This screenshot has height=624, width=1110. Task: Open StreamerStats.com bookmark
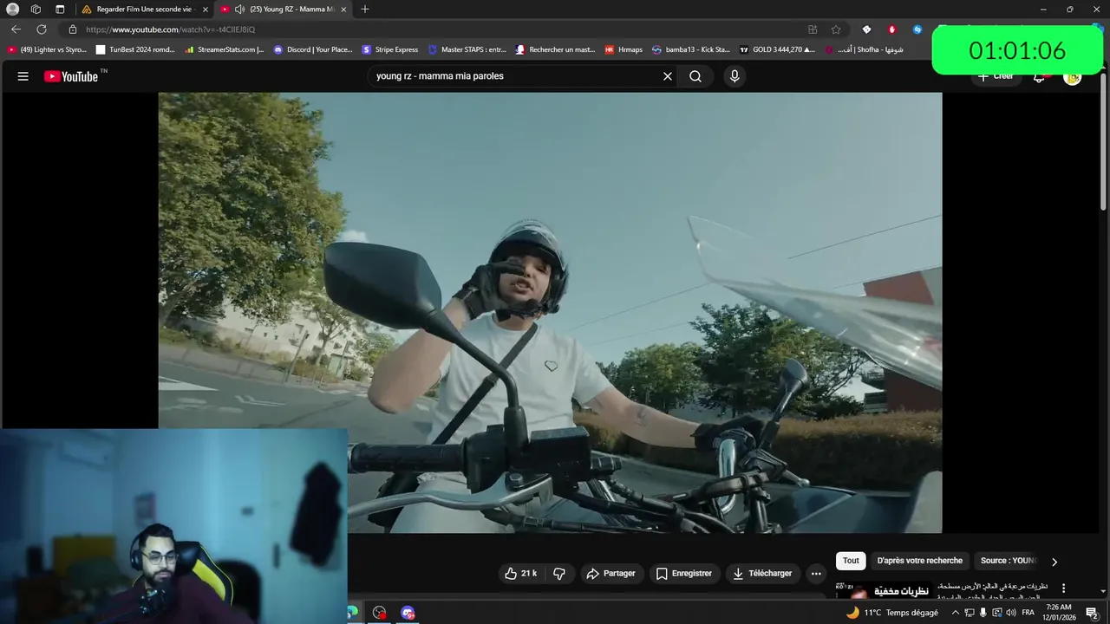225,49
